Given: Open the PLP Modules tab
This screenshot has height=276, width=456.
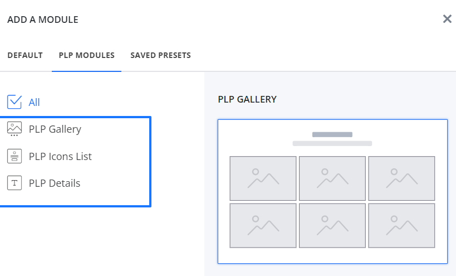Looking at the screenshot, I should 86,55.
